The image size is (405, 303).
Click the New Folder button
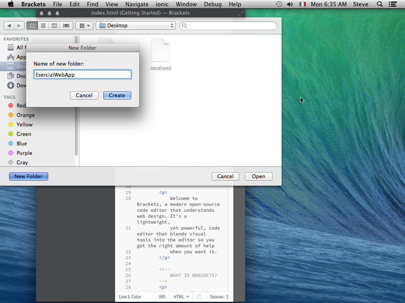pyautogui.click(x=28, y=176)
